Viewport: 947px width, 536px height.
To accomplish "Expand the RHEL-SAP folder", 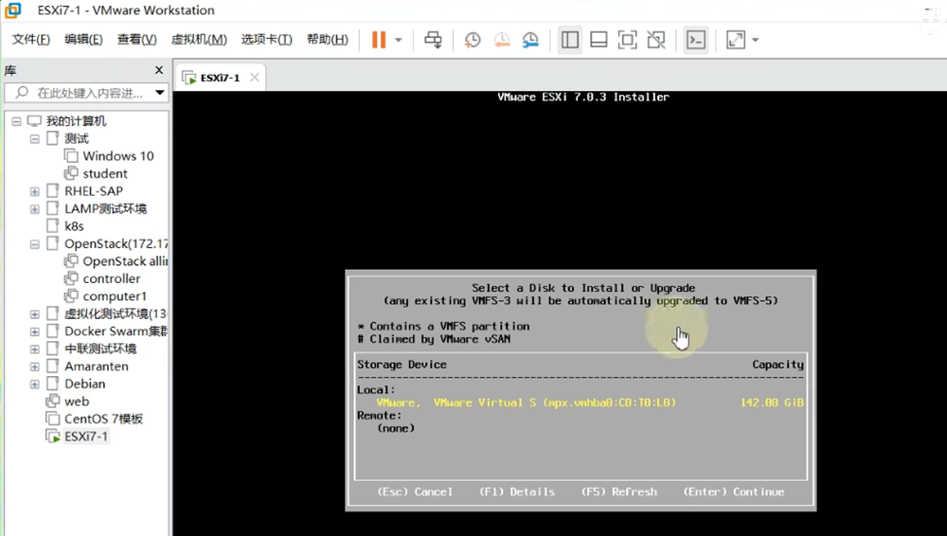I will click(34, 191).
